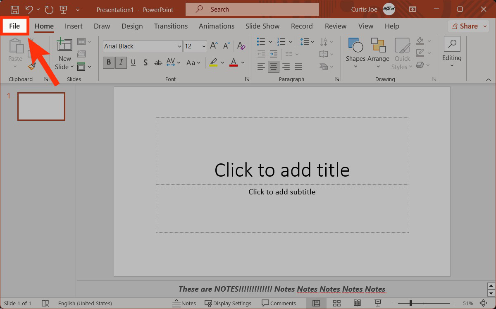The height and width of the screenshot is (309, 496).
Task: Click the zoom slider handle
Action: click(x=410, y=303)
